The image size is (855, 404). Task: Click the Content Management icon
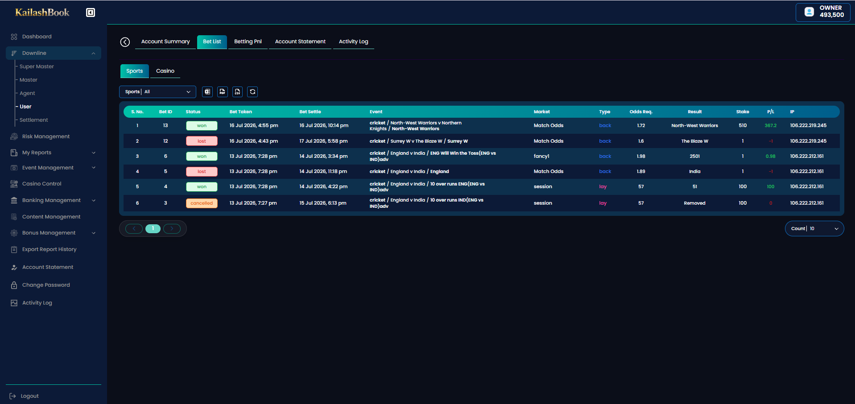click(14, 217)
